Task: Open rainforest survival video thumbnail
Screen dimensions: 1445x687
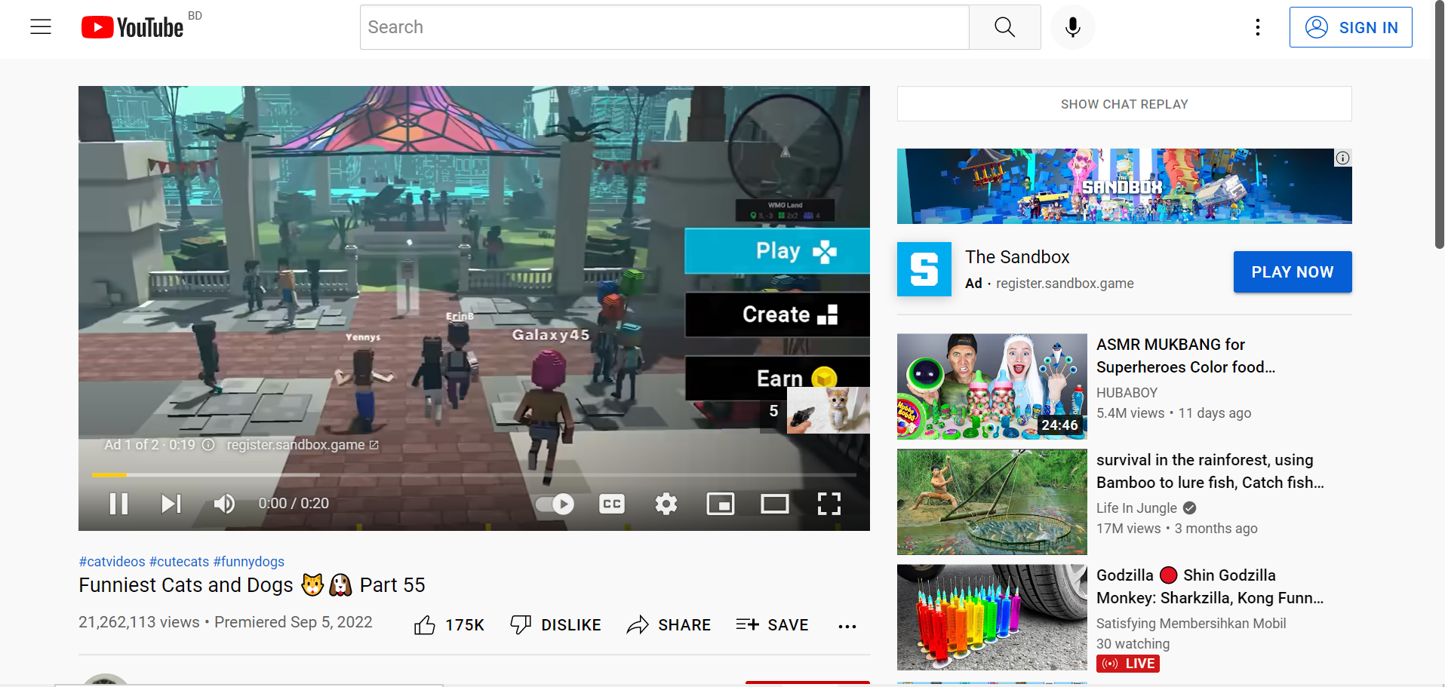Action: 992,502
